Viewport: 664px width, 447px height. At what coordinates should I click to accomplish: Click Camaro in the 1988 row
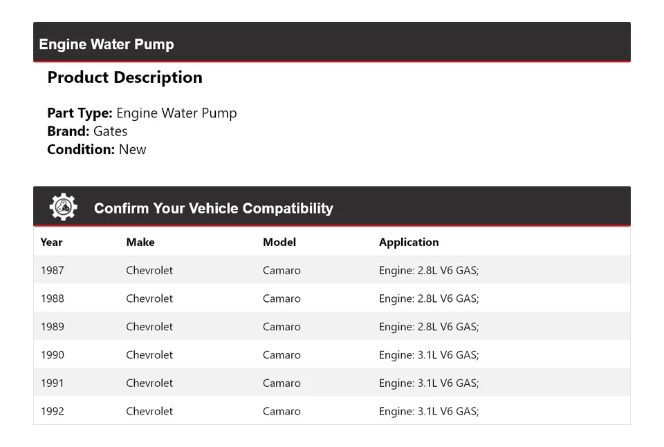point(282,298)
